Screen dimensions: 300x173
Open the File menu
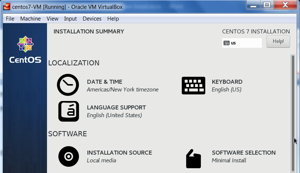(x=10, y=19)
